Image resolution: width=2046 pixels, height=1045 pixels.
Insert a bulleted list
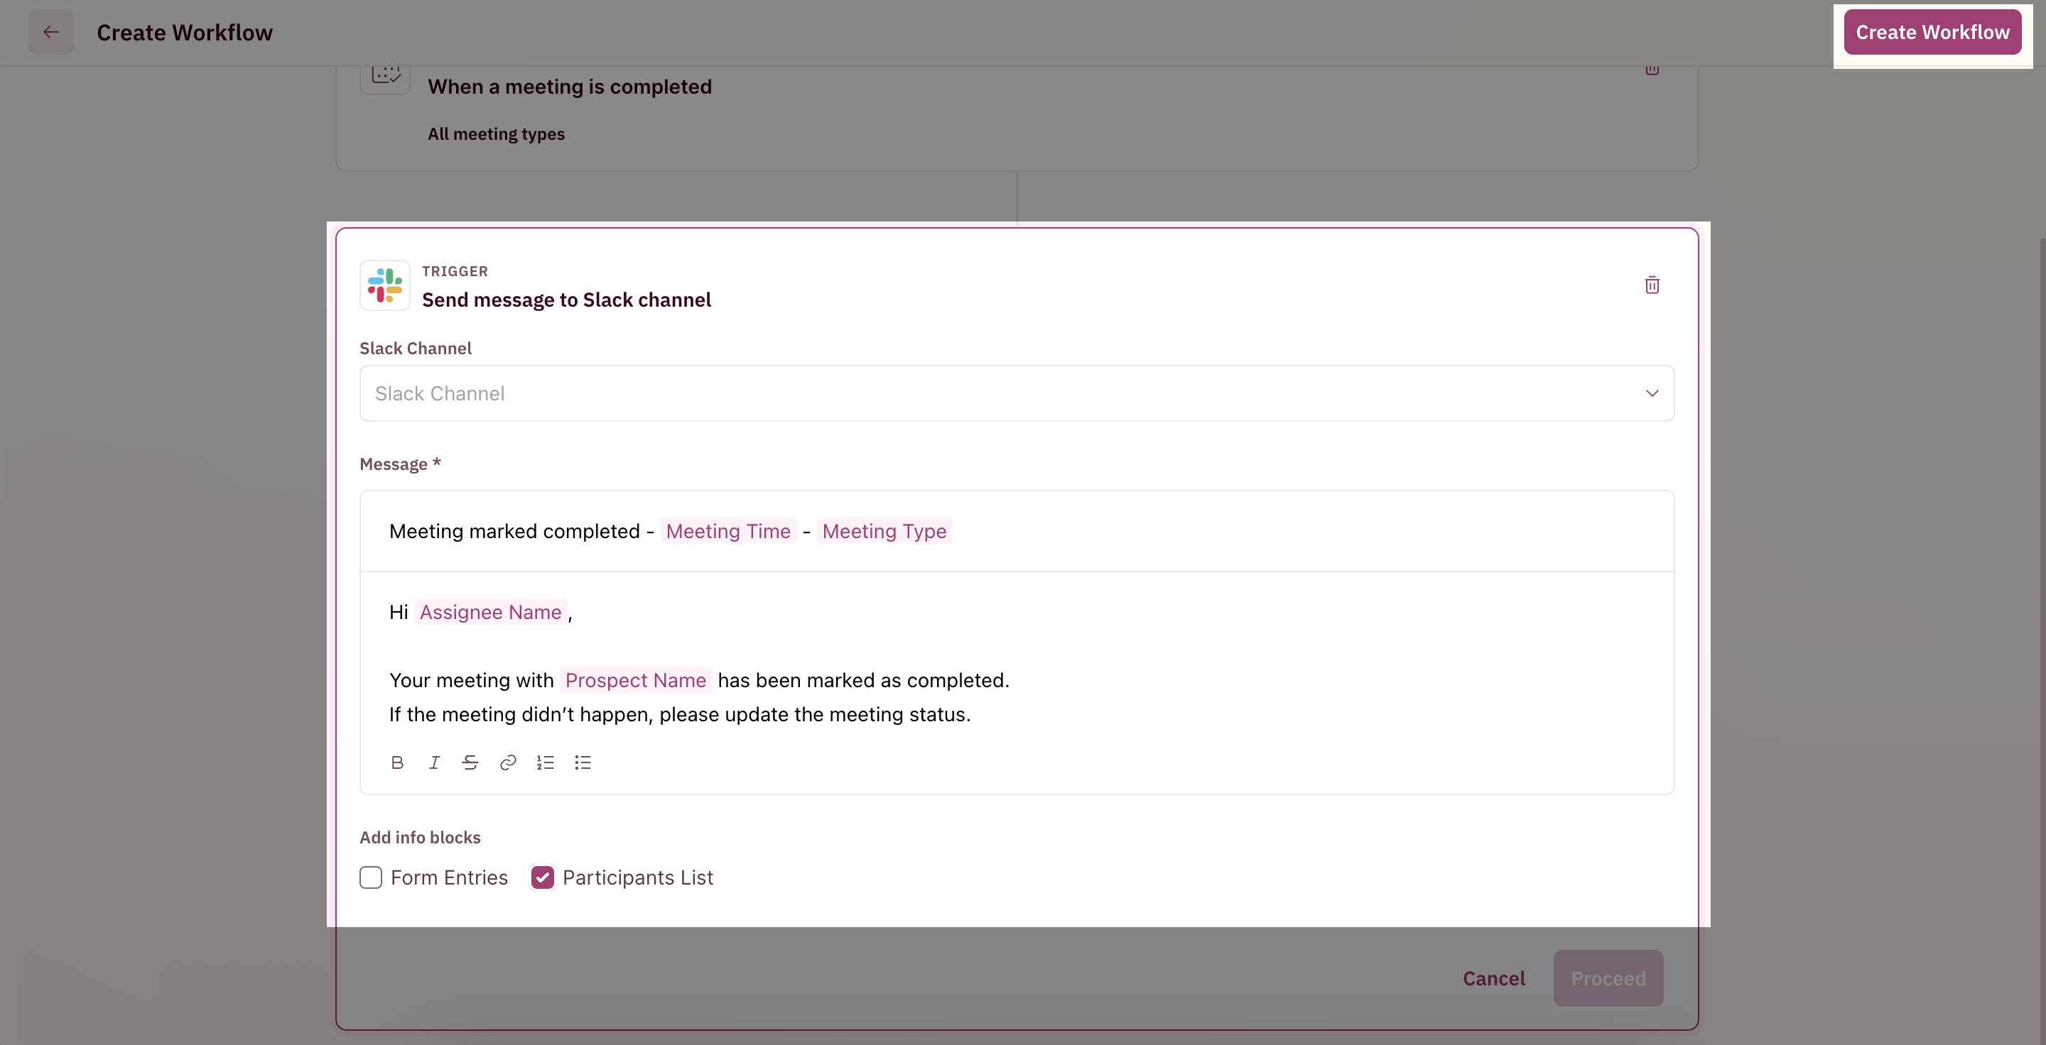[x=583, y=762]
